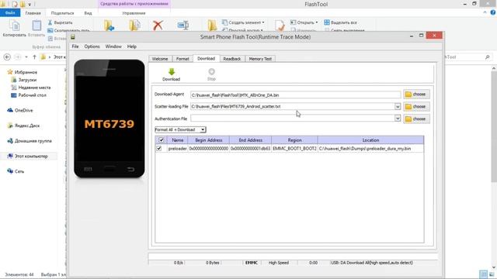Open Рабочий стол in Explorer sidebar
This screenshot has height=279, width=497.
coord(29,95)
